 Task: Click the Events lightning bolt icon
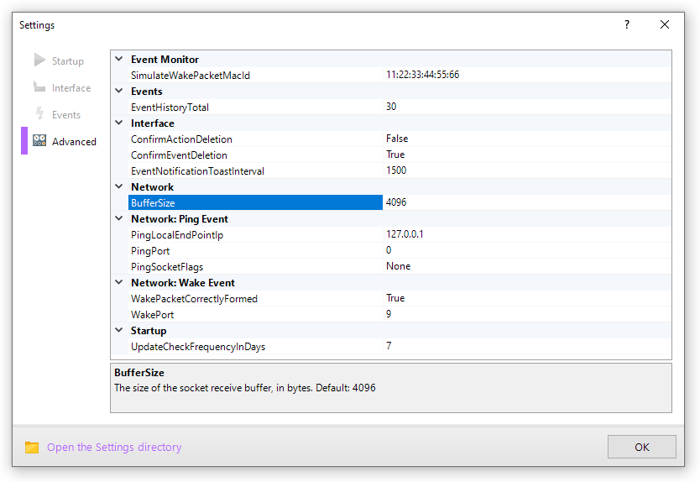coord(39,114)
